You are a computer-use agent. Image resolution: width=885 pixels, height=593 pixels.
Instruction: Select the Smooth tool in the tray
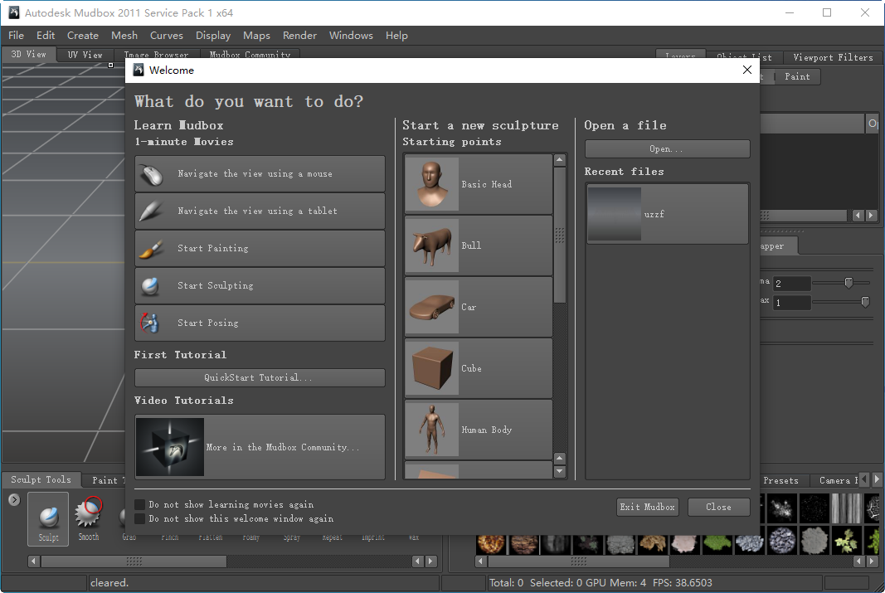click(89, 518)
